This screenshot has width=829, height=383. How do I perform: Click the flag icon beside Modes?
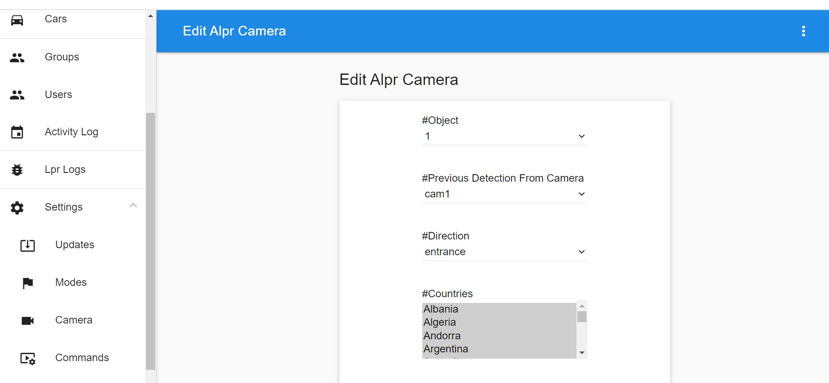pos(28,283)
